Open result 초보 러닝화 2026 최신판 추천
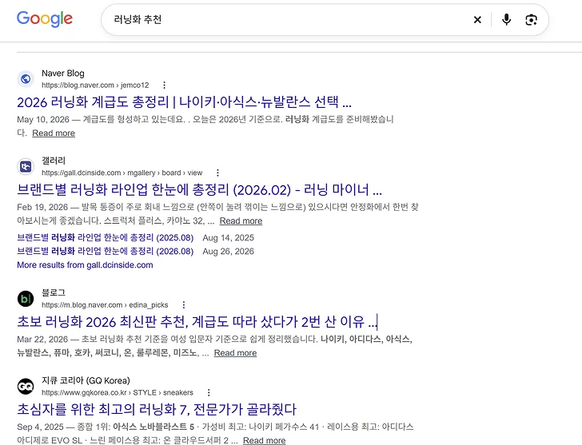The height and width of the screenshot is (445, 582). pyautogui.click(x=197, y=321)
